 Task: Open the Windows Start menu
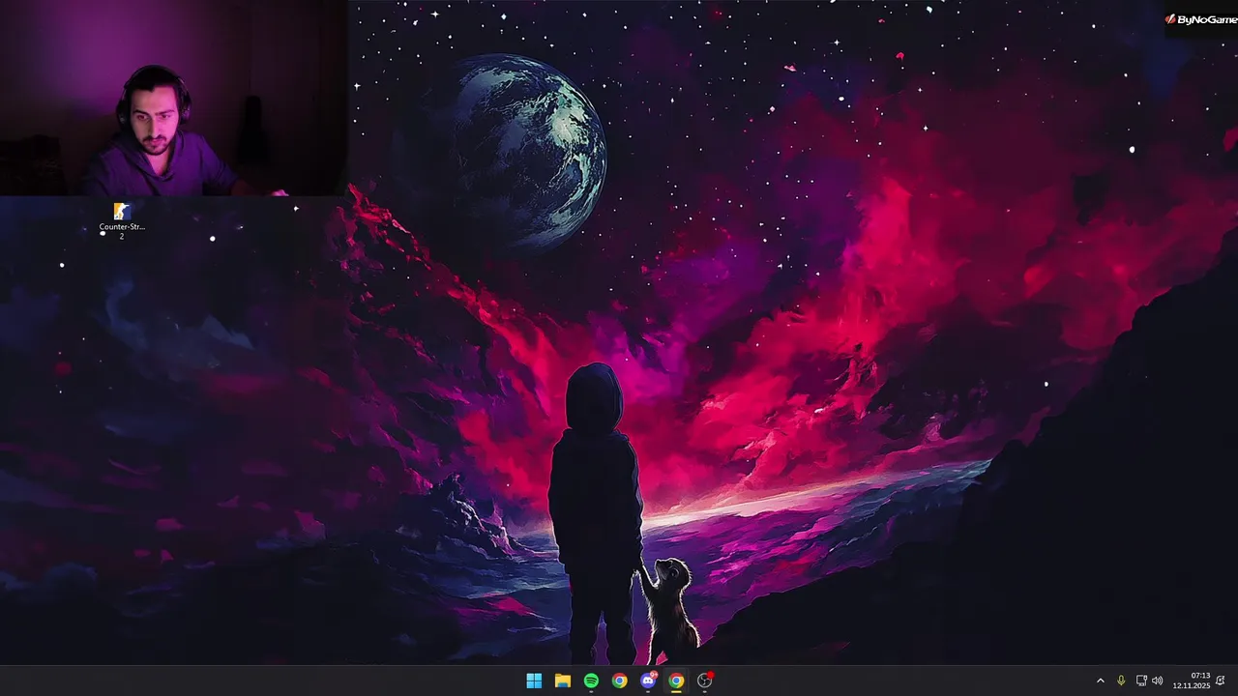click(534, 681)
